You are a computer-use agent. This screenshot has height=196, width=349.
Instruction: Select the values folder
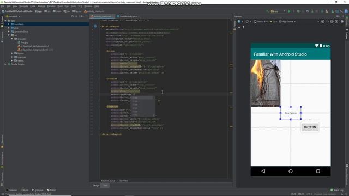19,60
